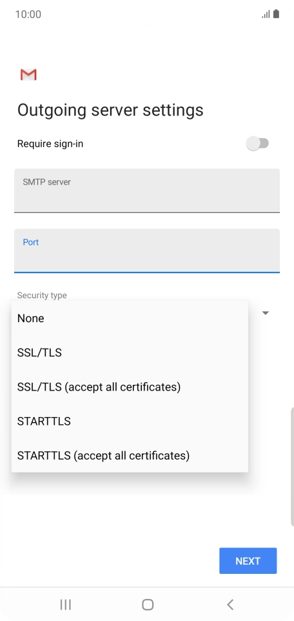Tap the Gmail logo icon
The width and height of the screenshot is (294, 621).
[x=28, y=74]
